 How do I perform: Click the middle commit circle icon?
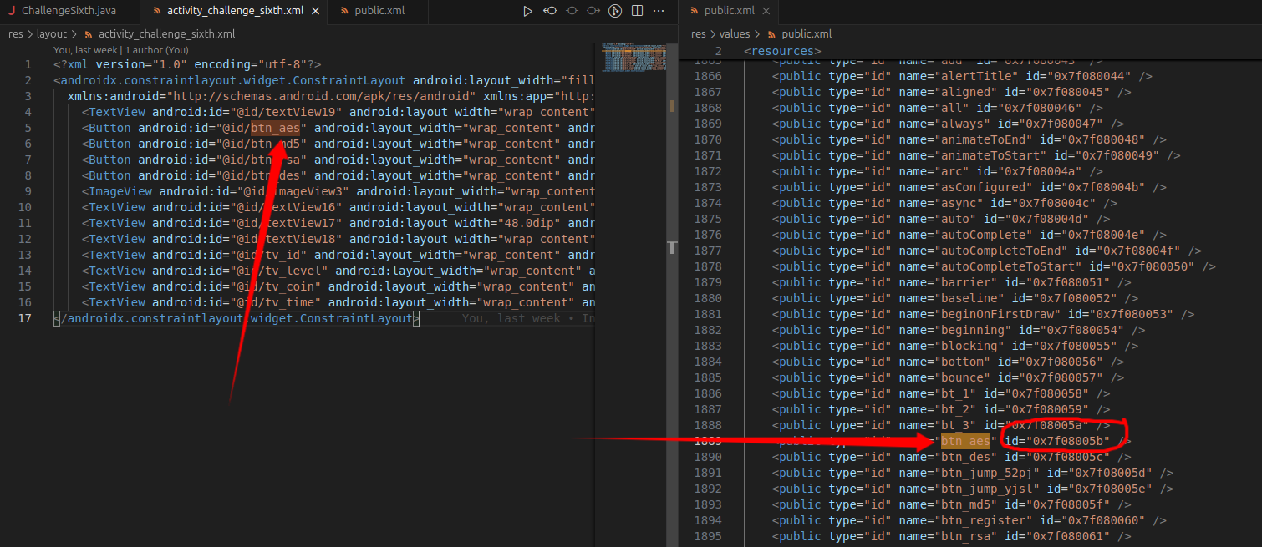pyautogui.click(x=572, y=11)
